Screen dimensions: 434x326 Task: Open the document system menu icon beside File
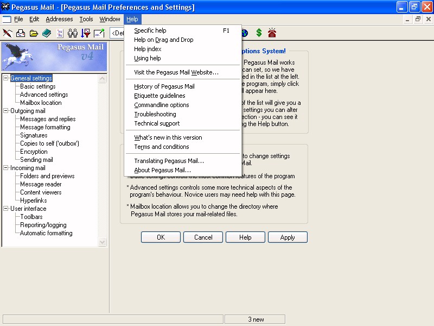pos(7,19)
